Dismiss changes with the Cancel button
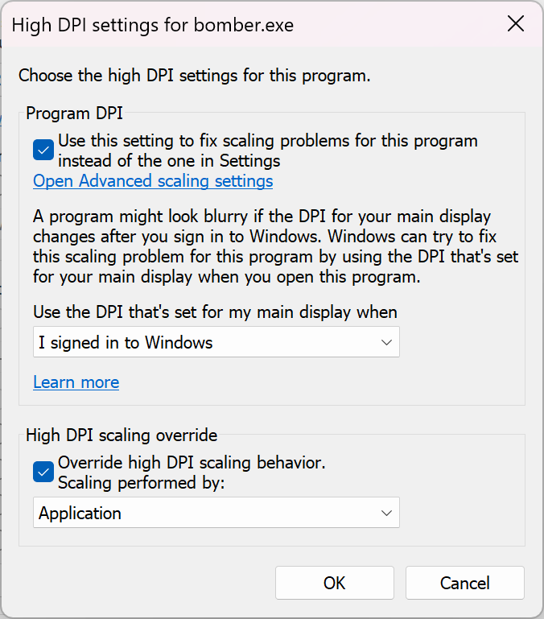This screenshot has width=544, height=619. pyautogui.click(x=464, y=583)
